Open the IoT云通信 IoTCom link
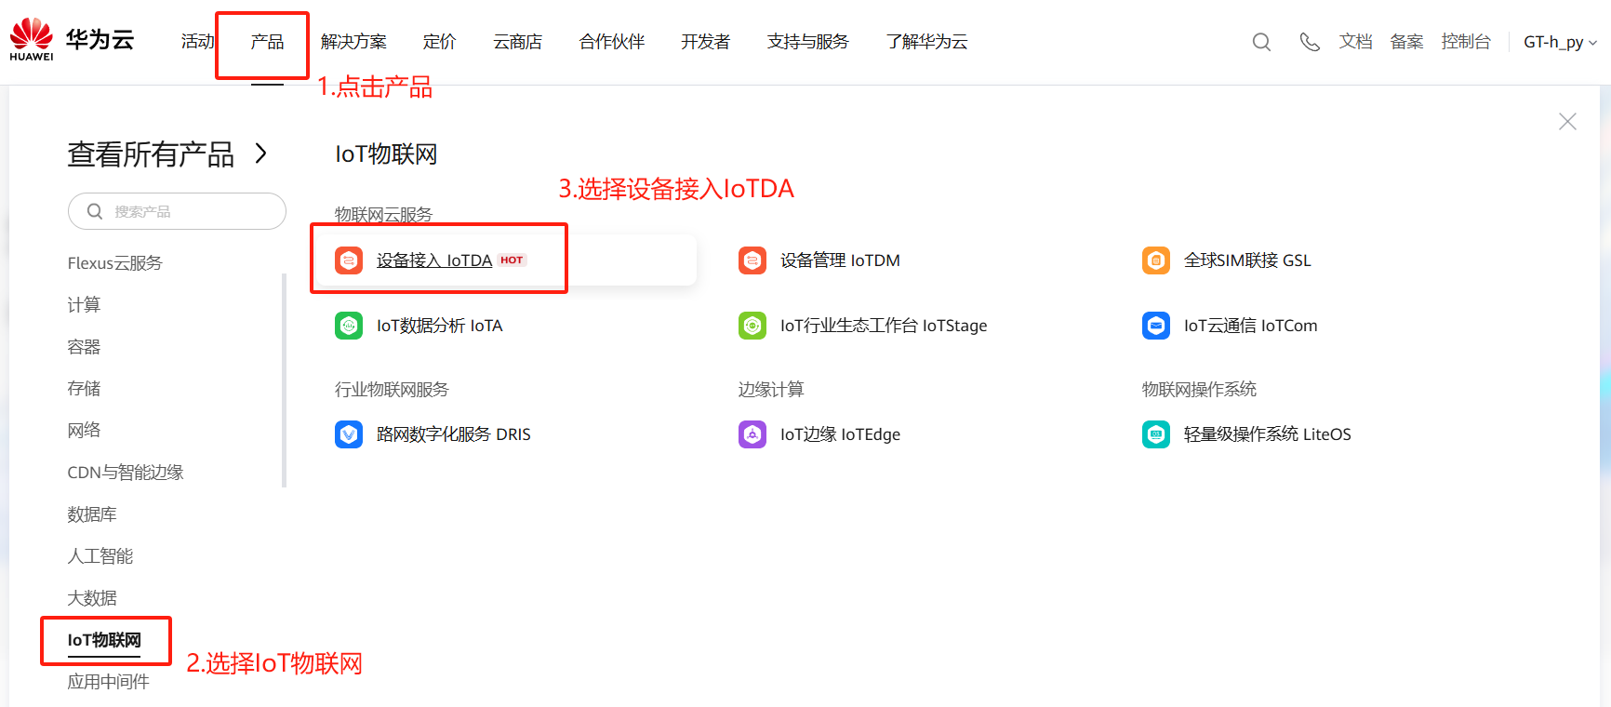1611x707 pixels. point(1250,326)
